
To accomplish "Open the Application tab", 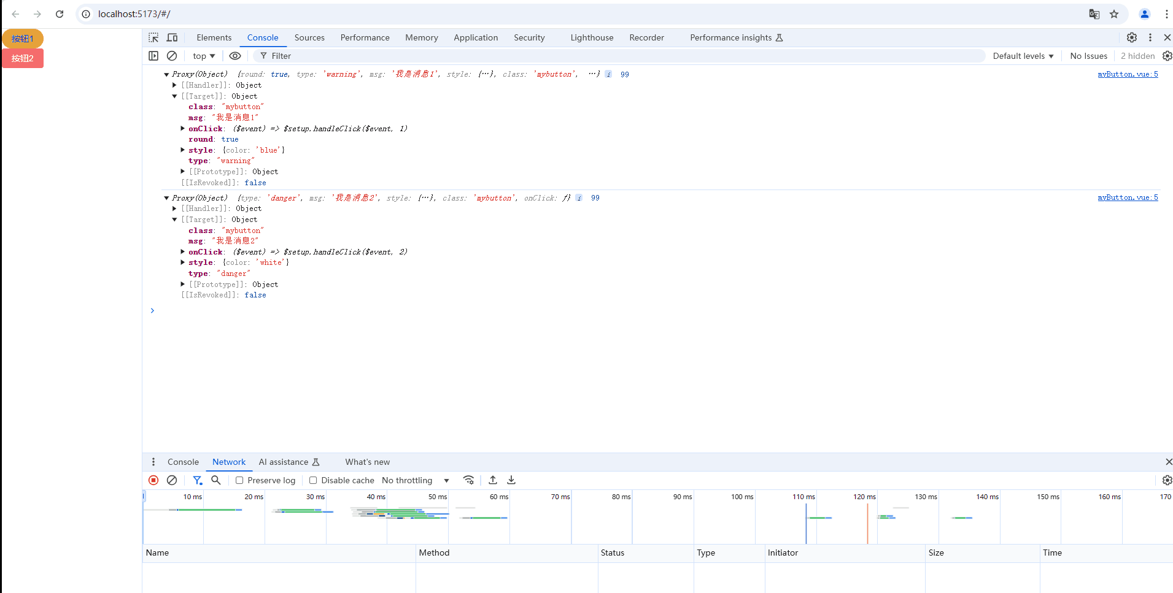I will [x=476, y=37].
